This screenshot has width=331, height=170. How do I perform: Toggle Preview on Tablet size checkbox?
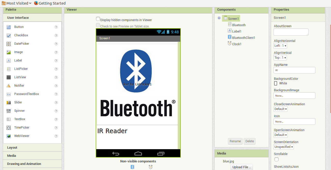coord(98,25)
